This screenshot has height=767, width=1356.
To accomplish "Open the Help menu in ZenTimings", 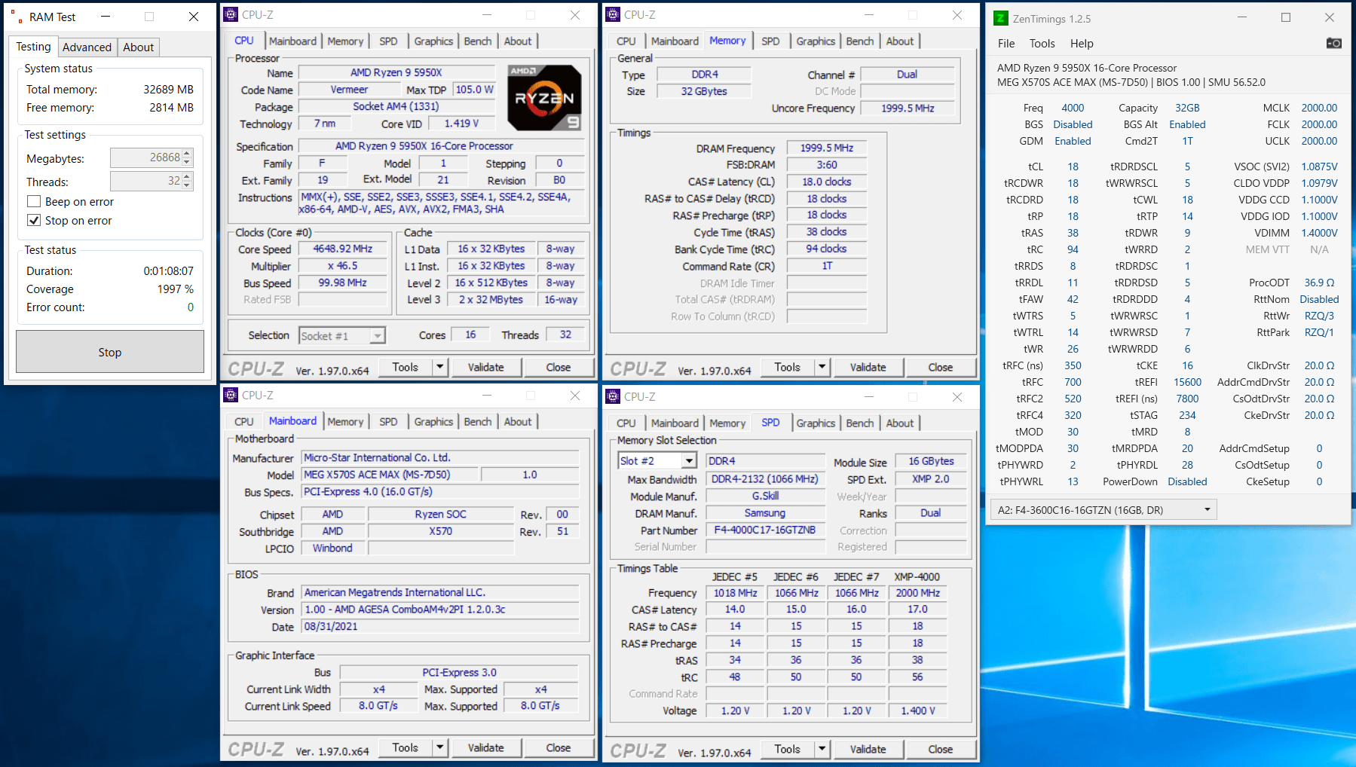I will click(1082, 43).
